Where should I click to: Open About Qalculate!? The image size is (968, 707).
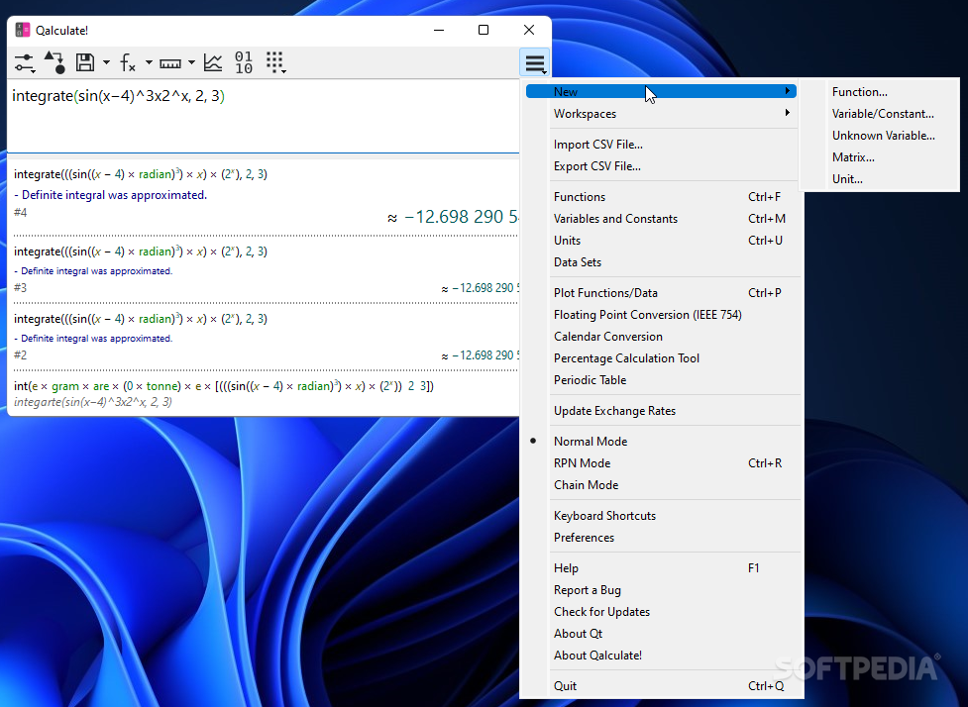(661, 656)
